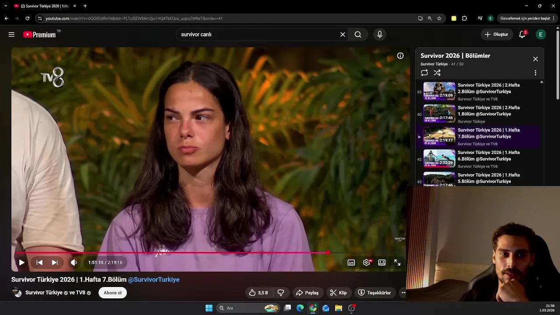This screenshot has height=315, width=560.
Task: Open Survivor Türkiye ve TV8 channel name
Action: tap(55, 293)
